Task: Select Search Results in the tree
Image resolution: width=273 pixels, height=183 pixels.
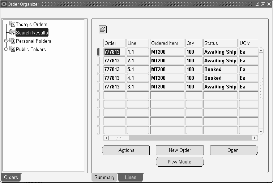Action: [x=32, y=33]
